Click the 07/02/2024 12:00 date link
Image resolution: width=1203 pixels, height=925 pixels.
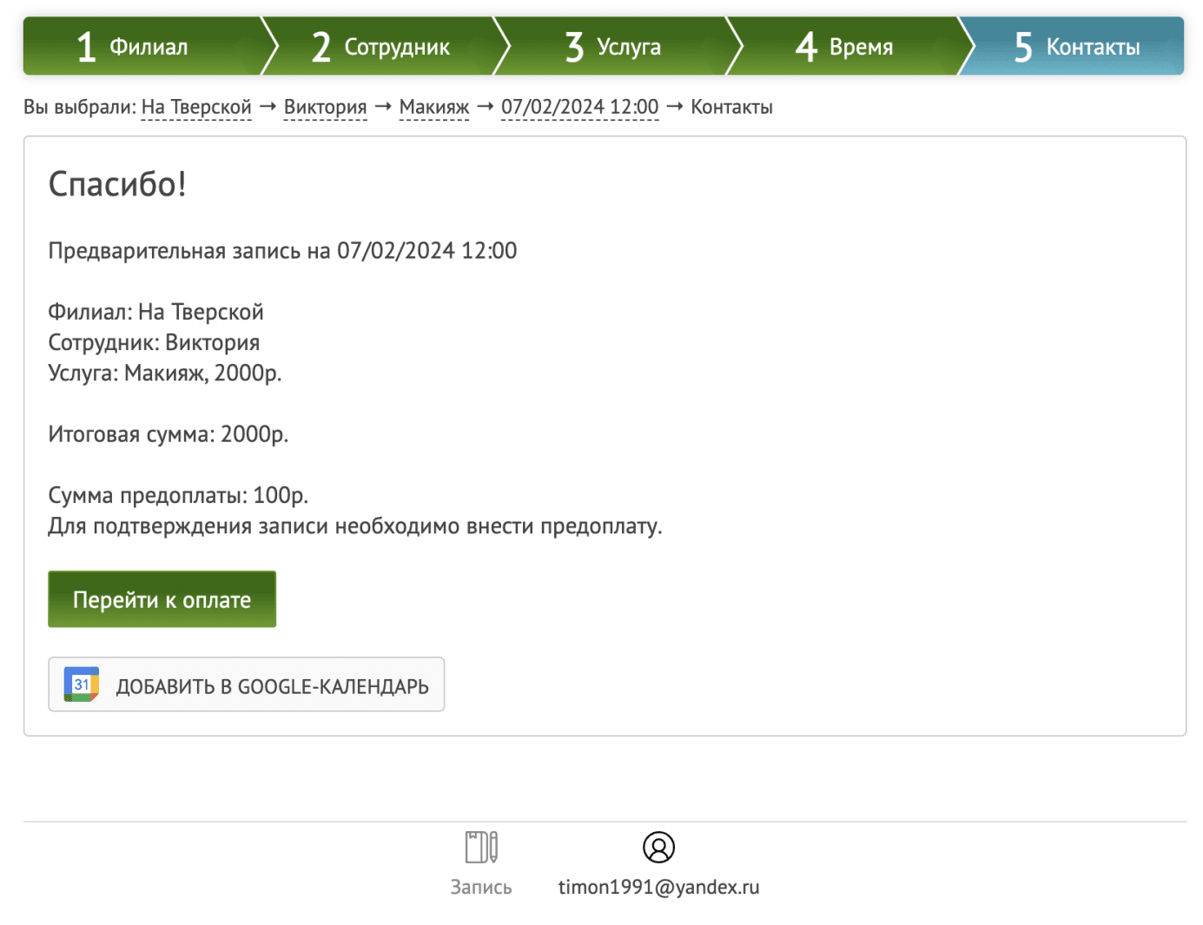click(579, 107)
